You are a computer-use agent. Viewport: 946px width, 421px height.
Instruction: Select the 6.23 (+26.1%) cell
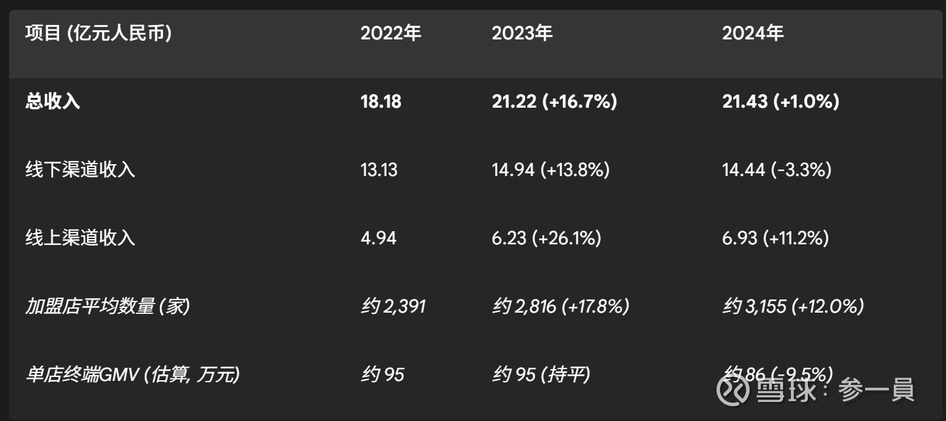click(x=546, y=238)
